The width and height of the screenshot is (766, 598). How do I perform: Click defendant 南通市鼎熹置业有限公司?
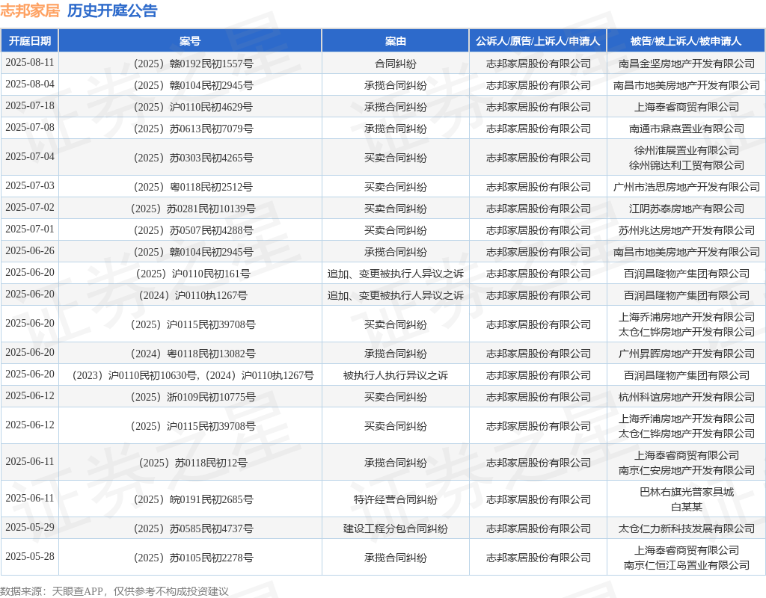pyautogui.click(x=687, y=129)
